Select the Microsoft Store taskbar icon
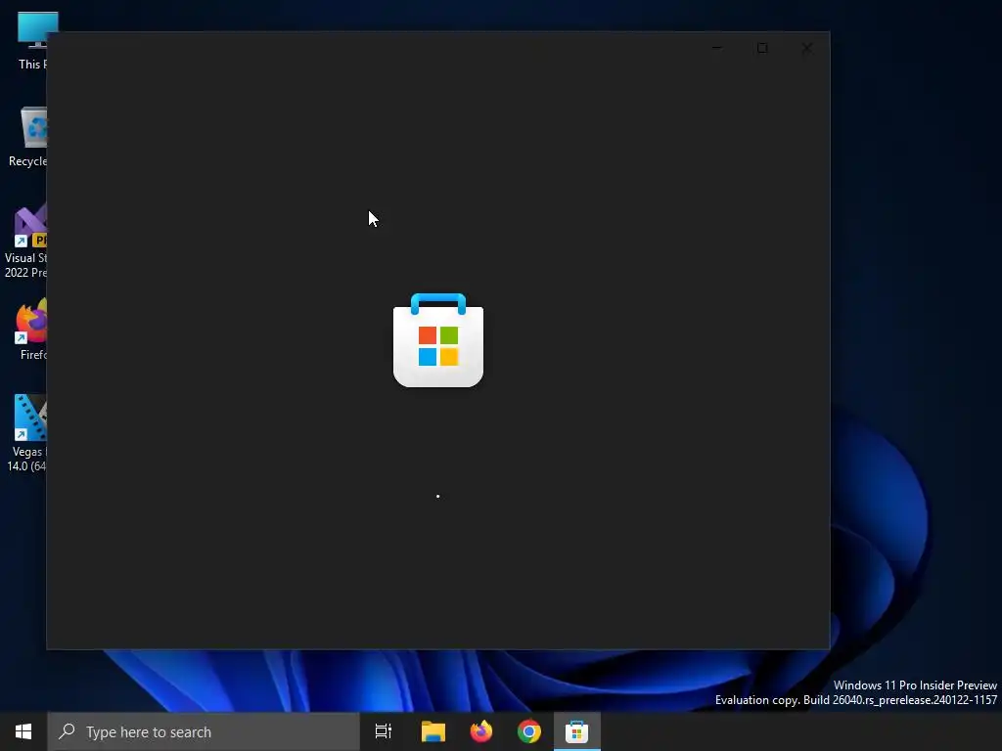Viewport: 1002px width, 751px height. click(x=577, y=731)
